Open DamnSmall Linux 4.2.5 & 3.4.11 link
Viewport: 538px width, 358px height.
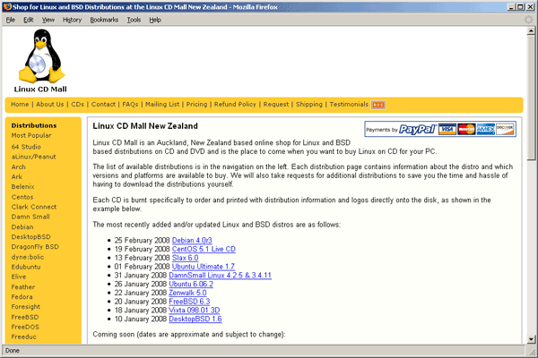coord(221,276)
